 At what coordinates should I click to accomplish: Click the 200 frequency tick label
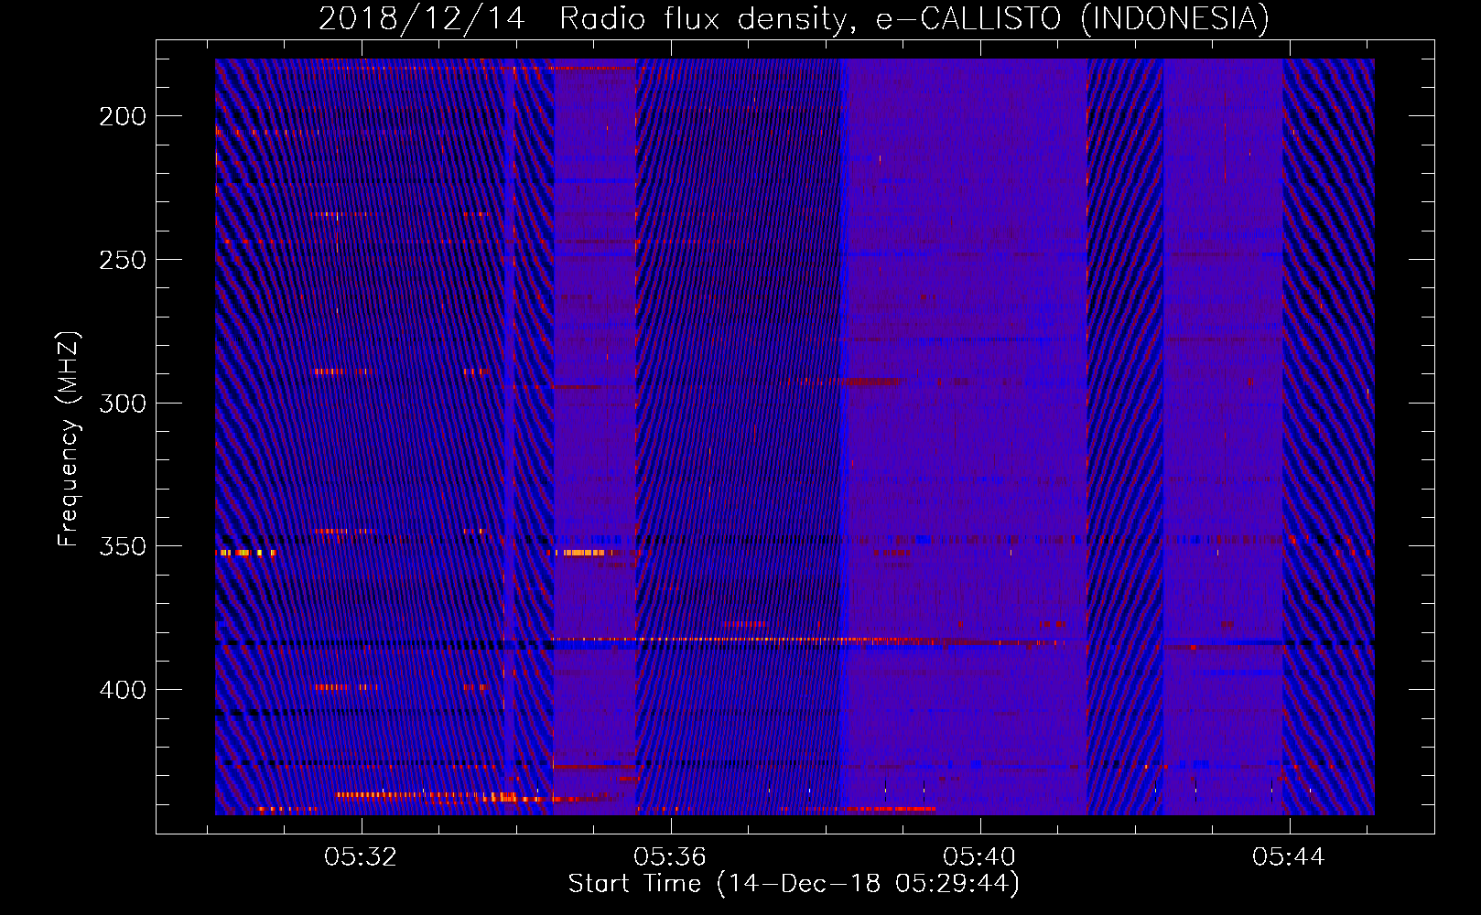123,116
